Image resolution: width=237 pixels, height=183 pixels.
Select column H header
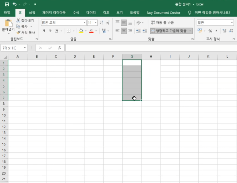coord(151,57)
